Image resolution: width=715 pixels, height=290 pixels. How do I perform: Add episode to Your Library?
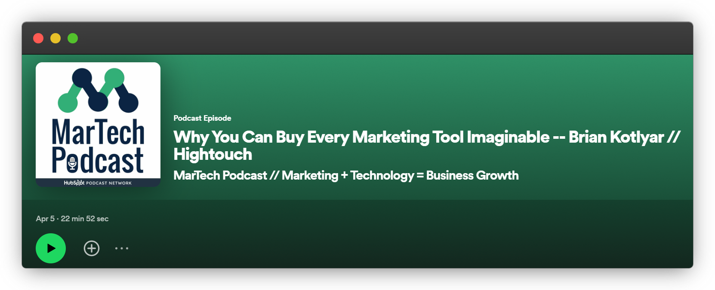[92, 248]
